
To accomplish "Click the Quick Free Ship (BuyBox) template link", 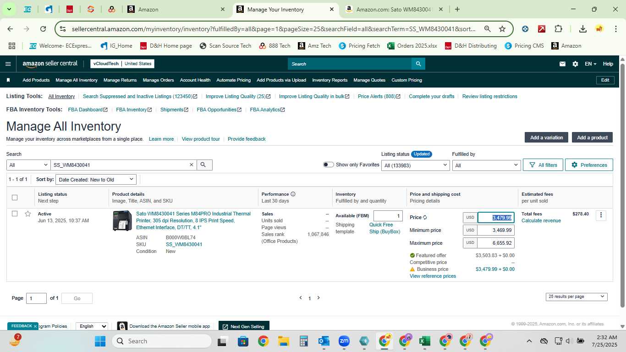I will (384, 228).
